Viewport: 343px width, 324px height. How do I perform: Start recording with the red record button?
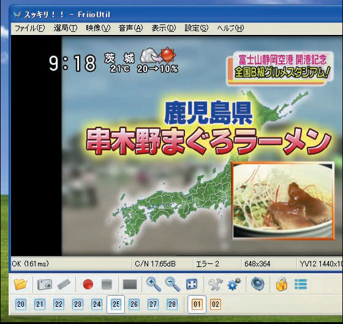(88, 284)
